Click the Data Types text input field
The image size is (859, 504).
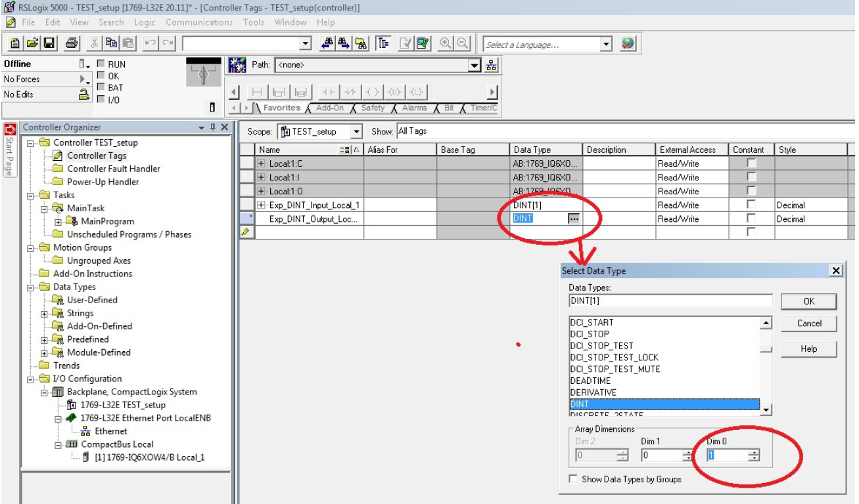(x=670, y=301)
